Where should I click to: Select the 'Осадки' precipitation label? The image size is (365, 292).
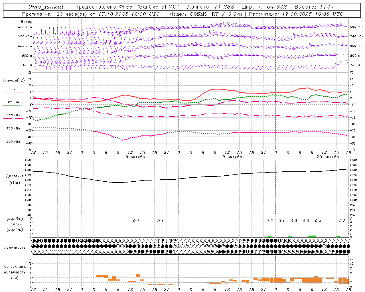[15, 224]
